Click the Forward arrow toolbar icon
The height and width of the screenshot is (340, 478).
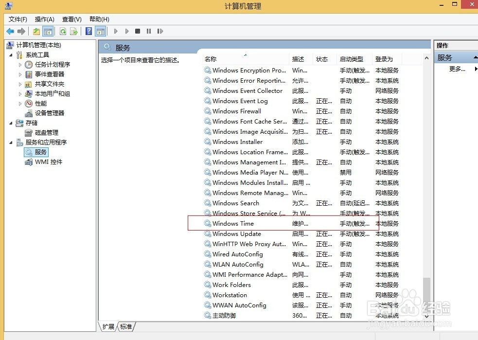[x=21, y=31]
